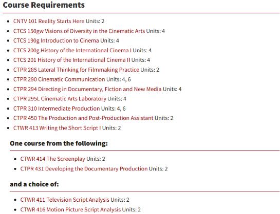Select CTCS 201 History of International Cinema II
This screenshot has width=280, height=214.
[71, 60]
